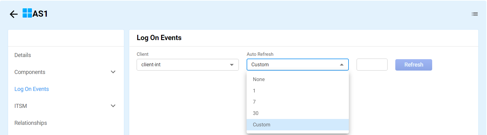
Task: Open Details in the sidebar
Action: click(23, 55)
